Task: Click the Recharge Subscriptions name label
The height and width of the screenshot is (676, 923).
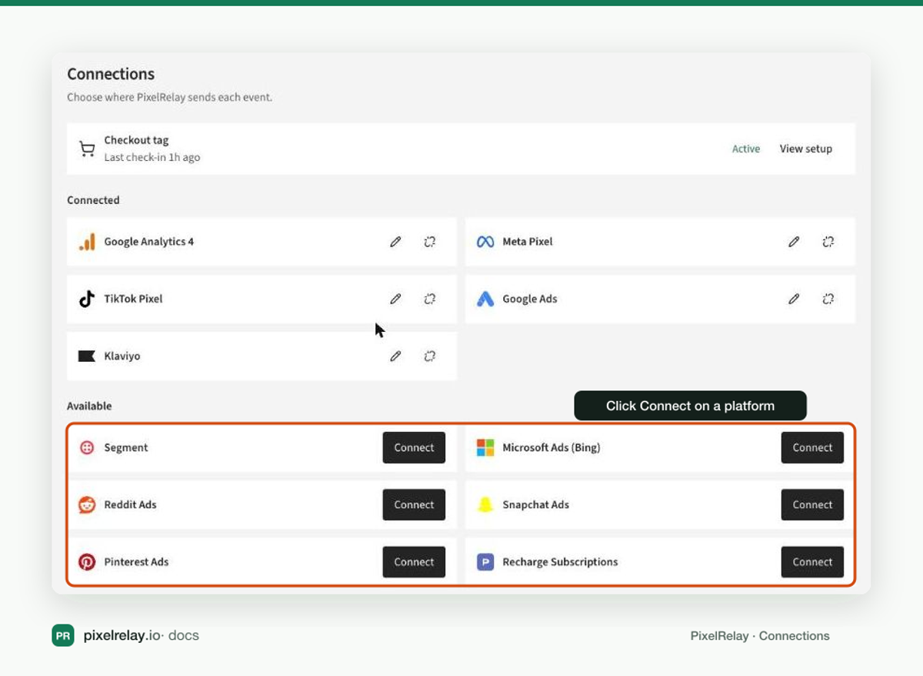Action: 560,561
